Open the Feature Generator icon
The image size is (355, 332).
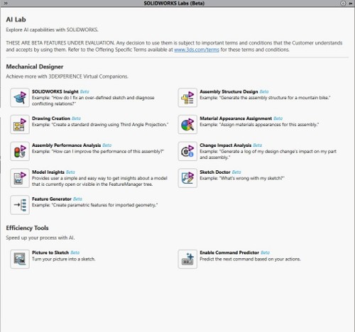click(20, 205)
